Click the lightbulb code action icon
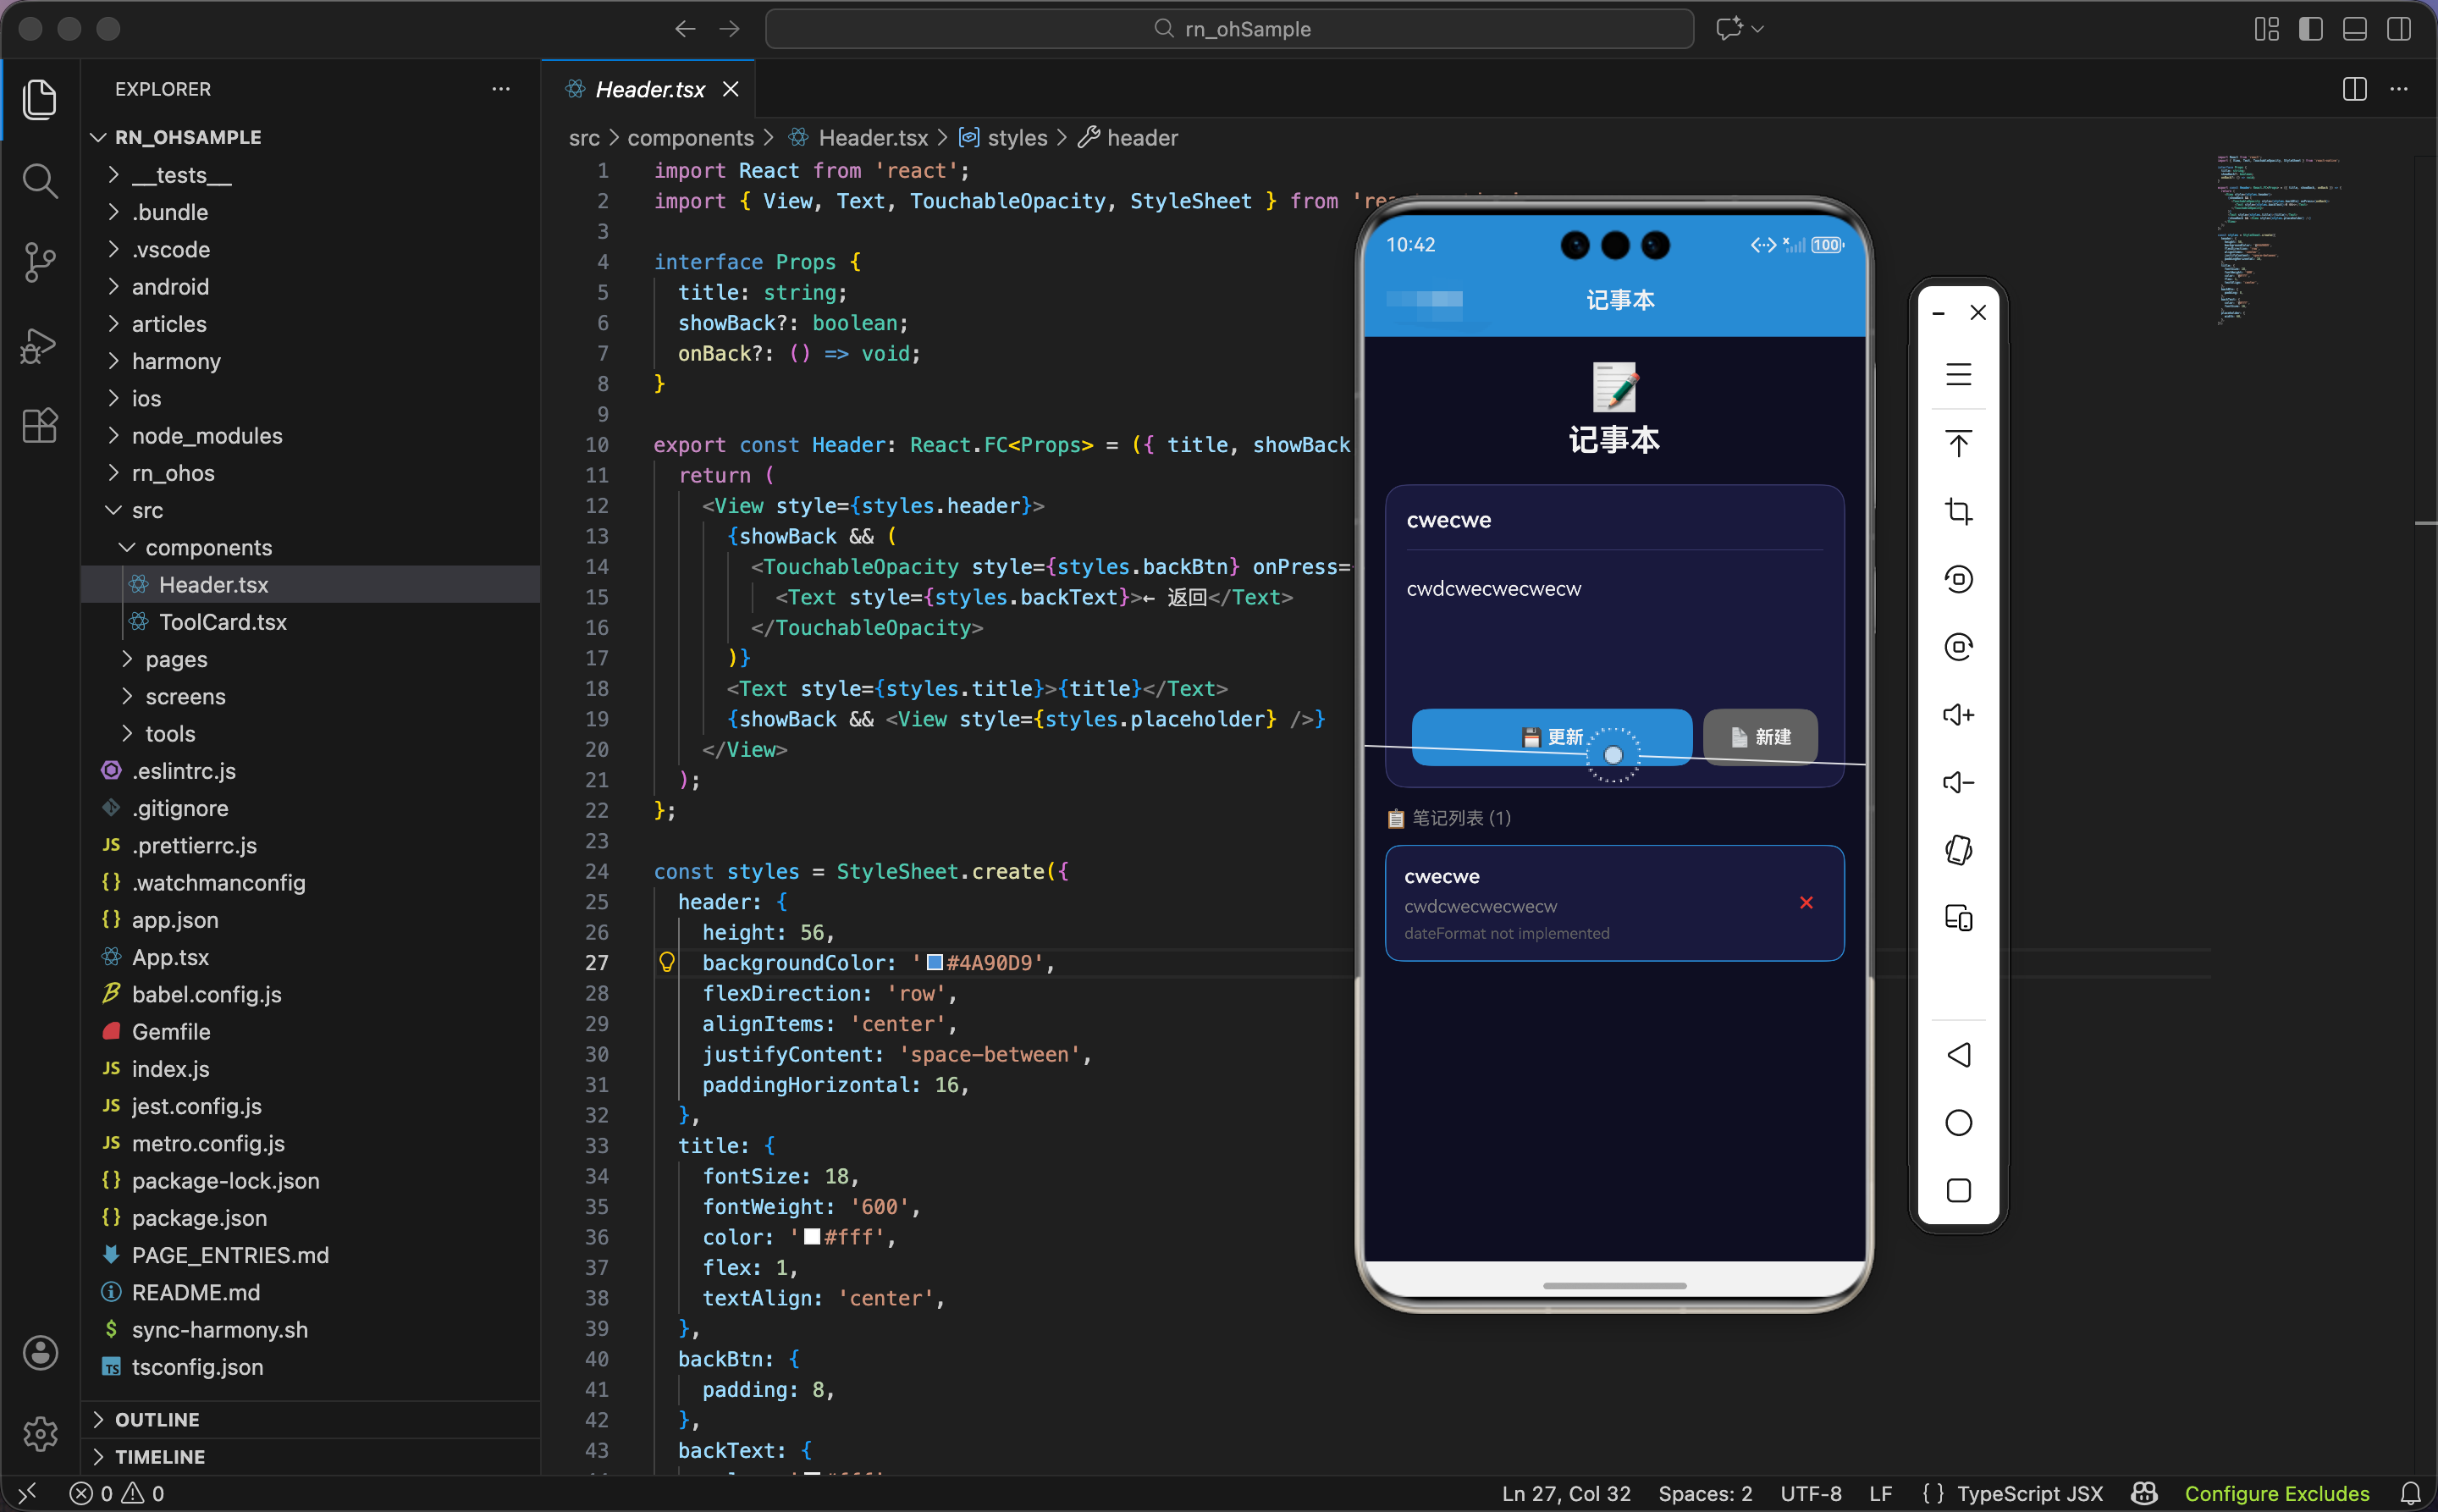Viewport: 2438px width, 1512px height. pos(666,962)
